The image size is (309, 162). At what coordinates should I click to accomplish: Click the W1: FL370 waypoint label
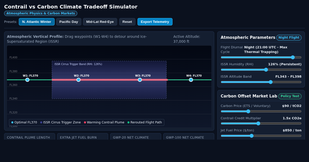pyautogui.click(x=30, y=76)
